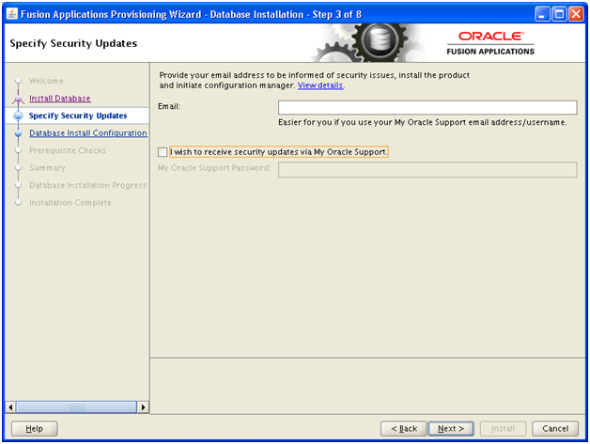Maximize the wizard window
This screenshot has height=444, width=590.
[x=560, y=15]
